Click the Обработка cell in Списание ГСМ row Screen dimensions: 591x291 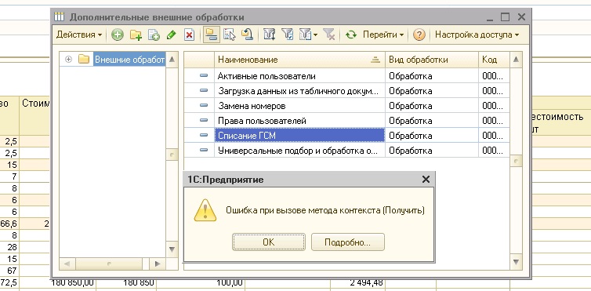(x=432, y=136)
